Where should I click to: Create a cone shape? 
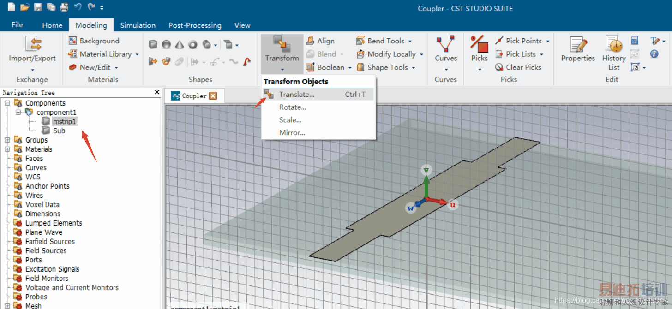(x=180, y=44)
